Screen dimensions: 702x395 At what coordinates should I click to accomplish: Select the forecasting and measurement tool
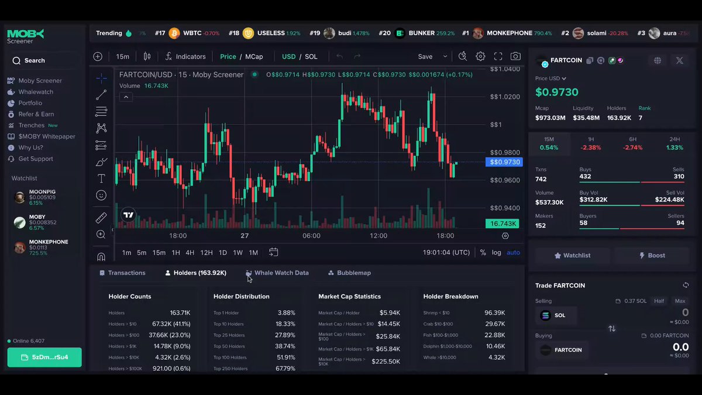[101, 145]
